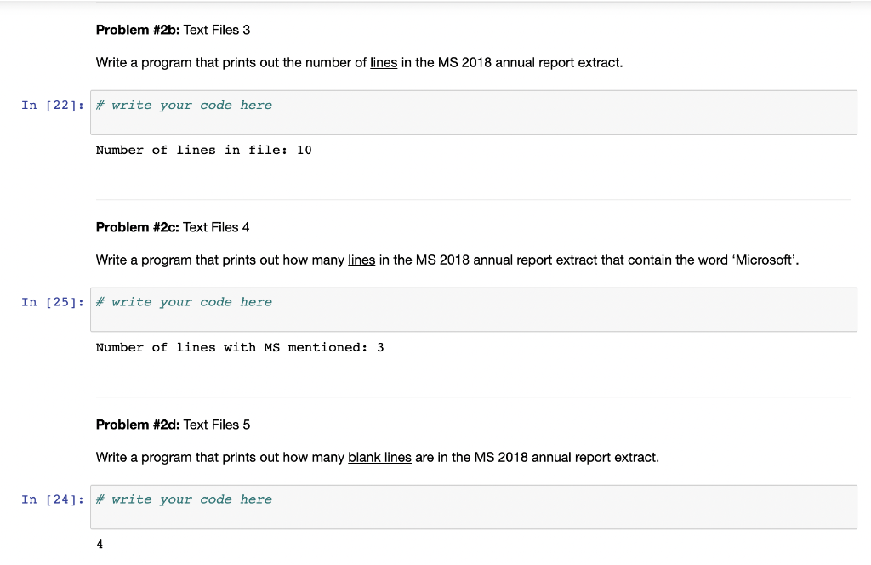This screenshot has height=565, width=871.
Task: Click the '# write your code here' comment in cell 24
Action: (x=184, y=499)
